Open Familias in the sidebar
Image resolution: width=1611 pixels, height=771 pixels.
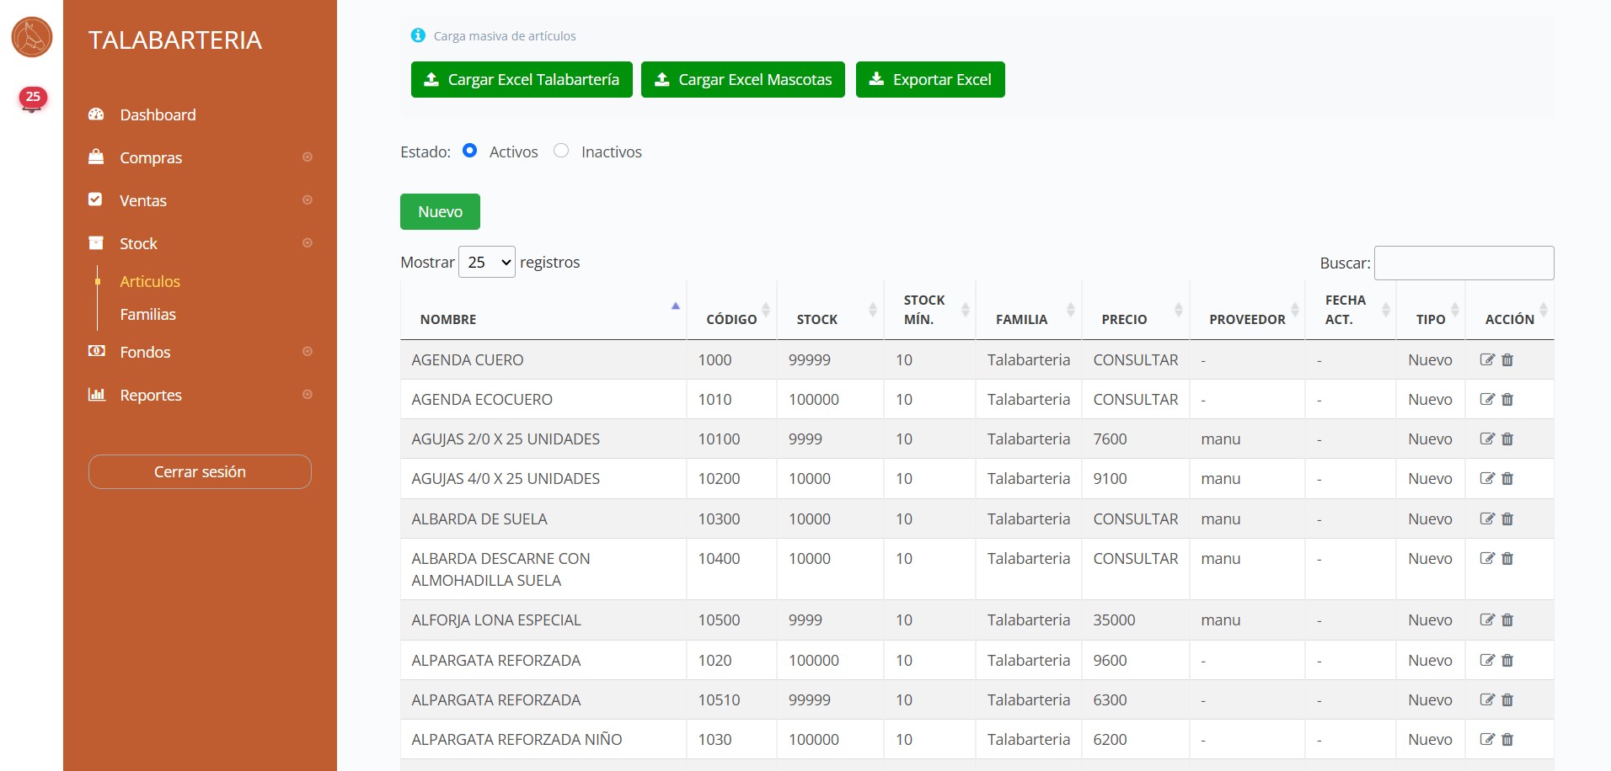[147, 314]
